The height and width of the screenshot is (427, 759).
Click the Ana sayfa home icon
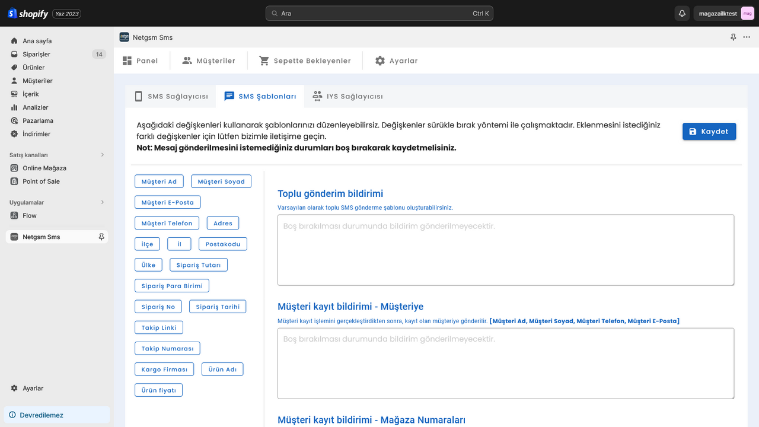14,41
